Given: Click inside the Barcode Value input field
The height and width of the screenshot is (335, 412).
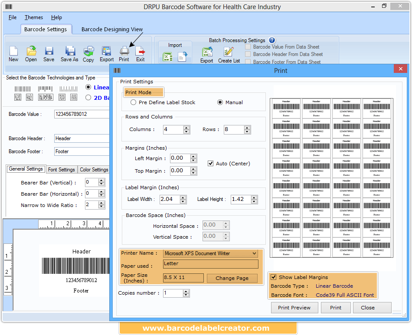Looking at the screenshot, I should pyautogui.click(x=82, y=114).
